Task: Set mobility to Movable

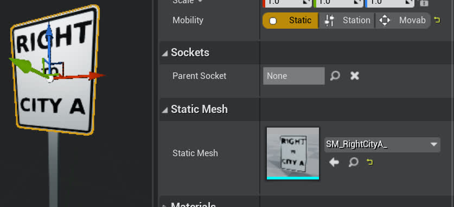Action: (403, 20)
